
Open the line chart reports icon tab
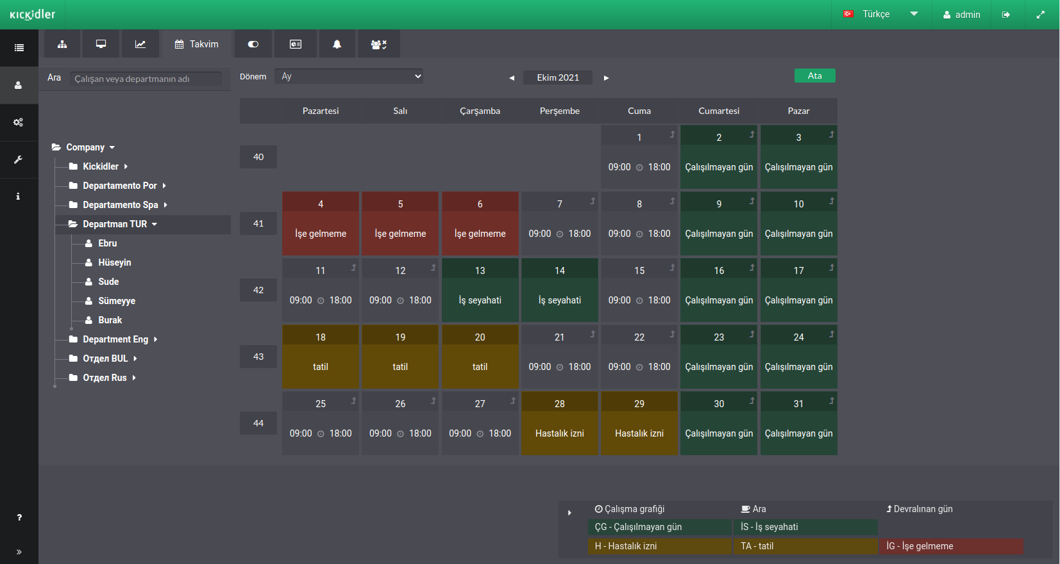coord(140,44)
